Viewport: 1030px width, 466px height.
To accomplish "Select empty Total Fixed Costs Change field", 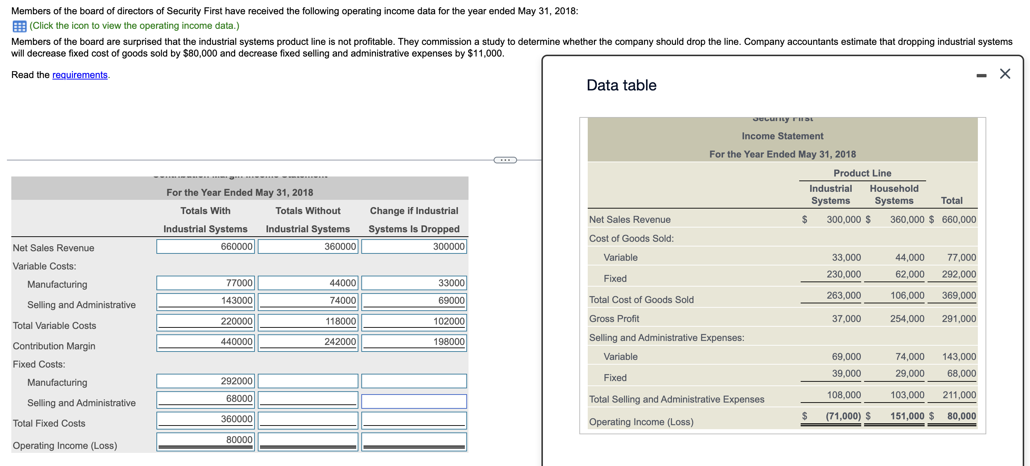I will 414,420.
